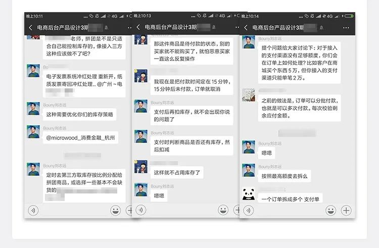Focus the message input field in 10:14 chat
The height and width of the screenshot is (248, 379).
(290, 211)
